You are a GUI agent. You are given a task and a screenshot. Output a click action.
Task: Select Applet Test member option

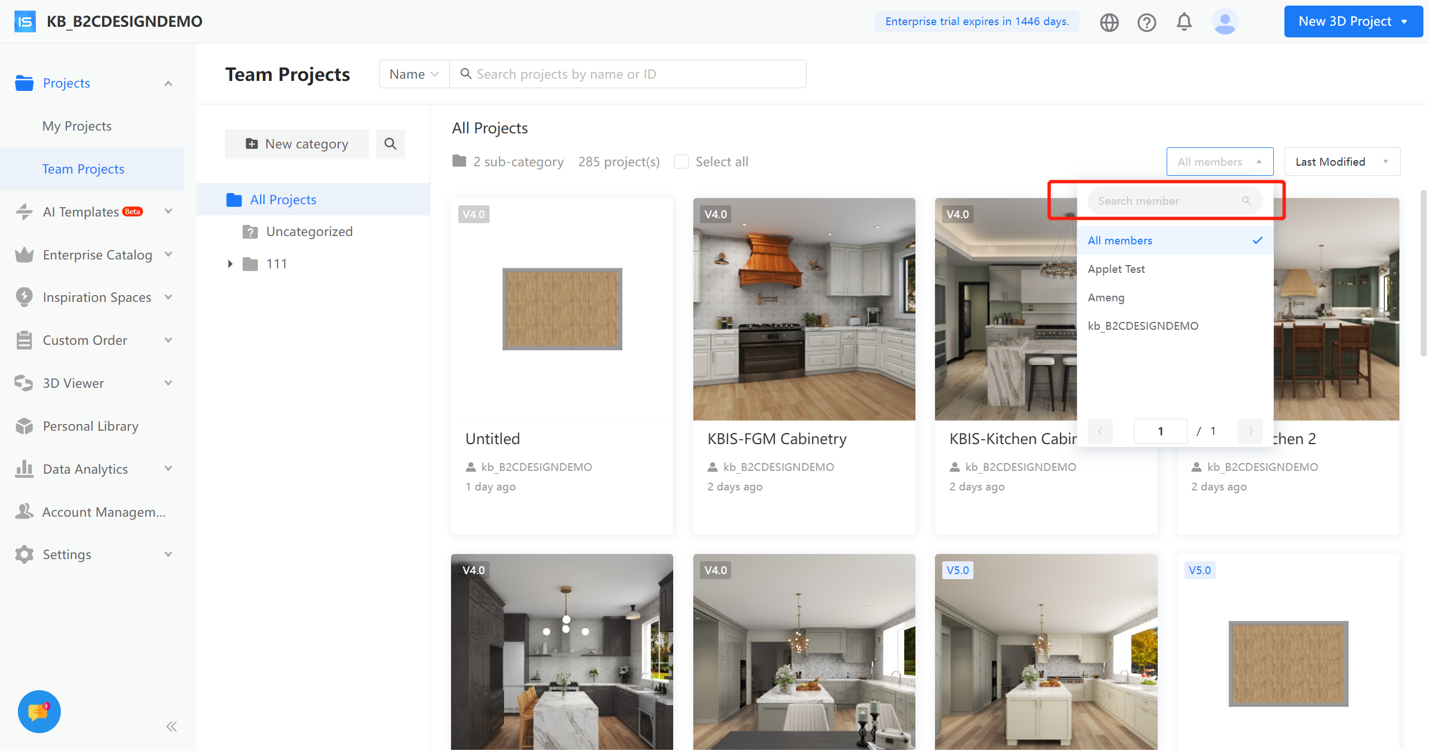click(1116, 269)
